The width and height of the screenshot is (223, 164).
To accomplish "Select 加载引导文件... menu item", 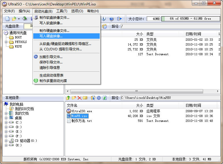I will (x=51, y=57).
